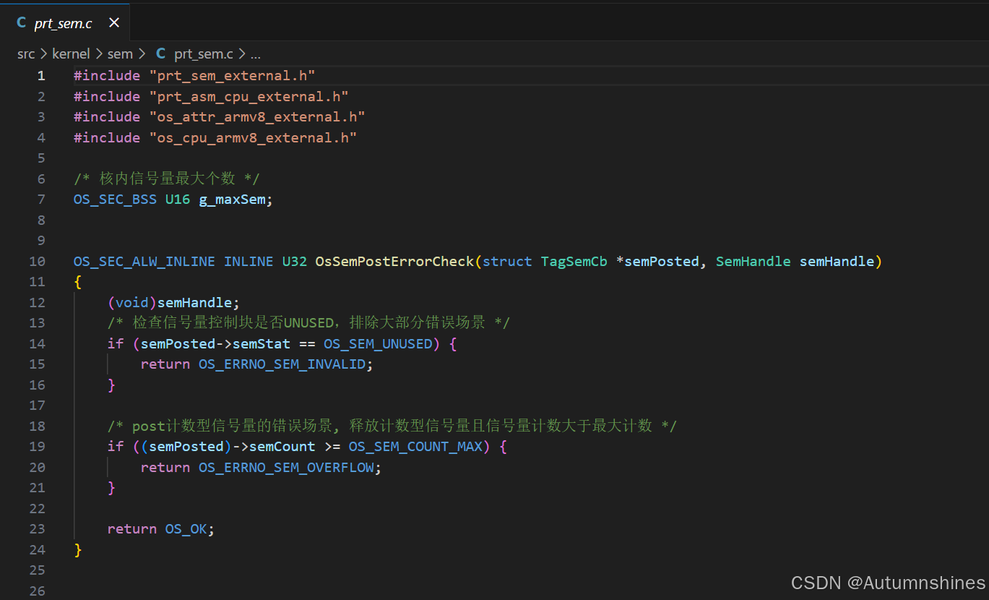989x600 pixels.
Task: Open the sem breadcrumb segment
Action: [120, 53]
